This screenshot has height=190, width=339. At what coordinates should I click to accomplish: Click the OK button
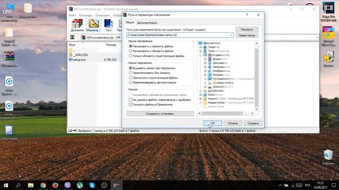tap(212, 123)
